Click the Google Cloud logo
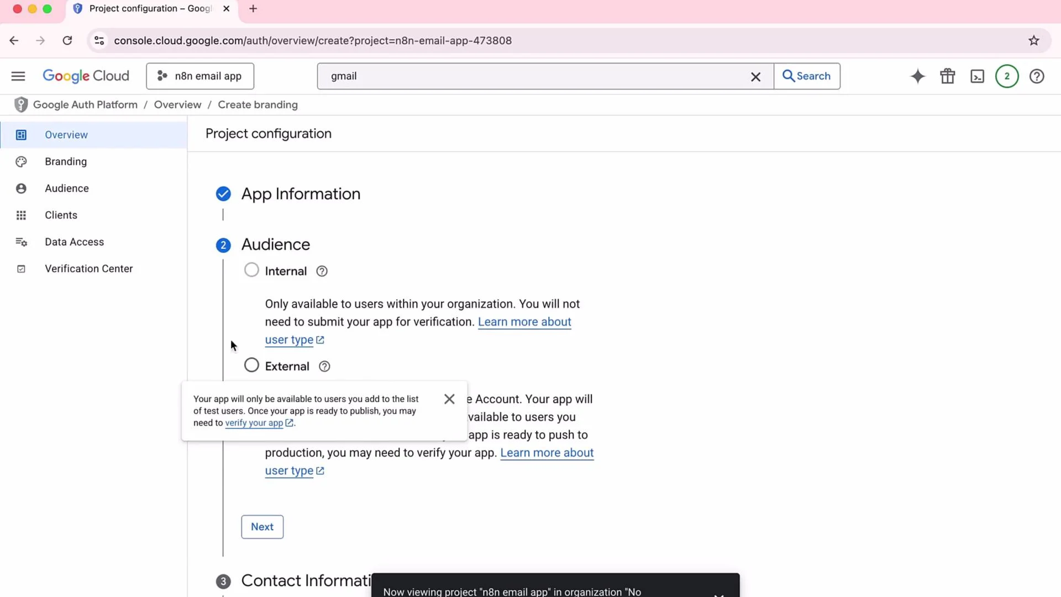Viewport: 1061px width, 597px height. click(86, 76)
